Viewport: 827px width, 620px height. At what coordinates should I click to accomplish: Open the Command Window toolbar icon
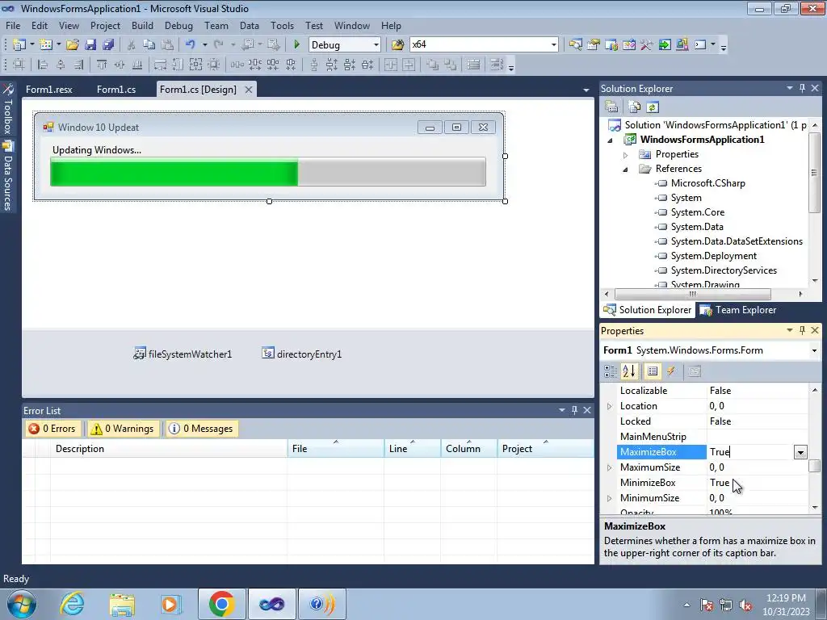click(700, 45)
